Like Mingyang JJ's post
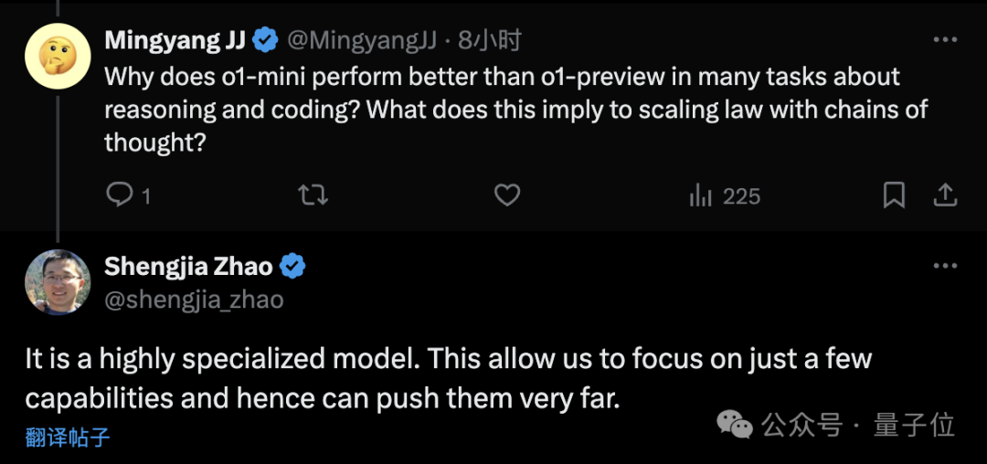The image size is (987, 464). click(506, 195)
